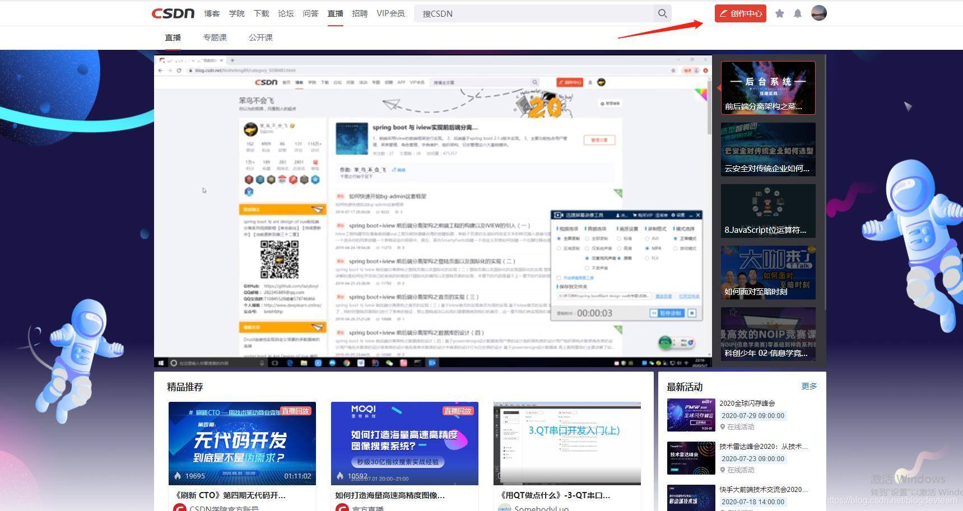Click 更多 in 最新活动 panel
The height and width of the screenshot is (511, 963).
tap(809, 386)
